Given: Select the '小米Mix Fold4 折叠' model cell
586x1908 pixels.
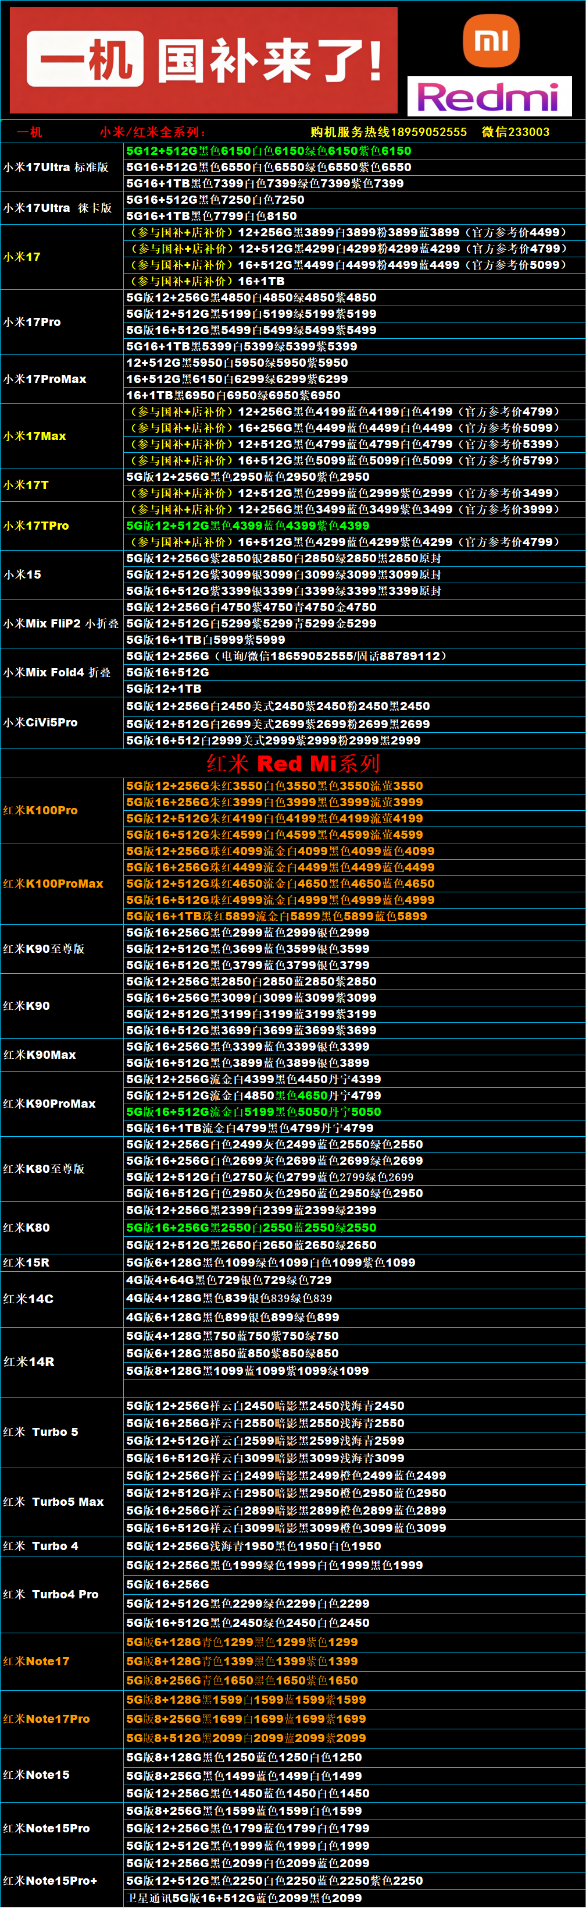Looking at the screenshot, I should (x=62, y=672).
